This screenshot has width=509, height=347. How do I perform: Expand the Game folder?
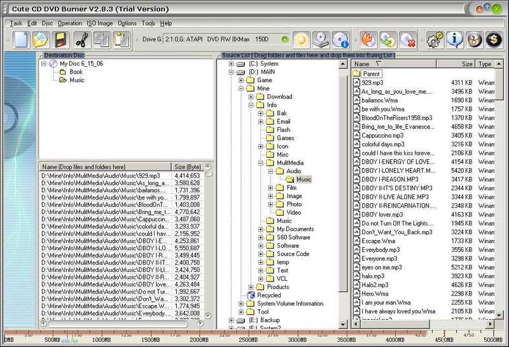(x=241, y=80)
